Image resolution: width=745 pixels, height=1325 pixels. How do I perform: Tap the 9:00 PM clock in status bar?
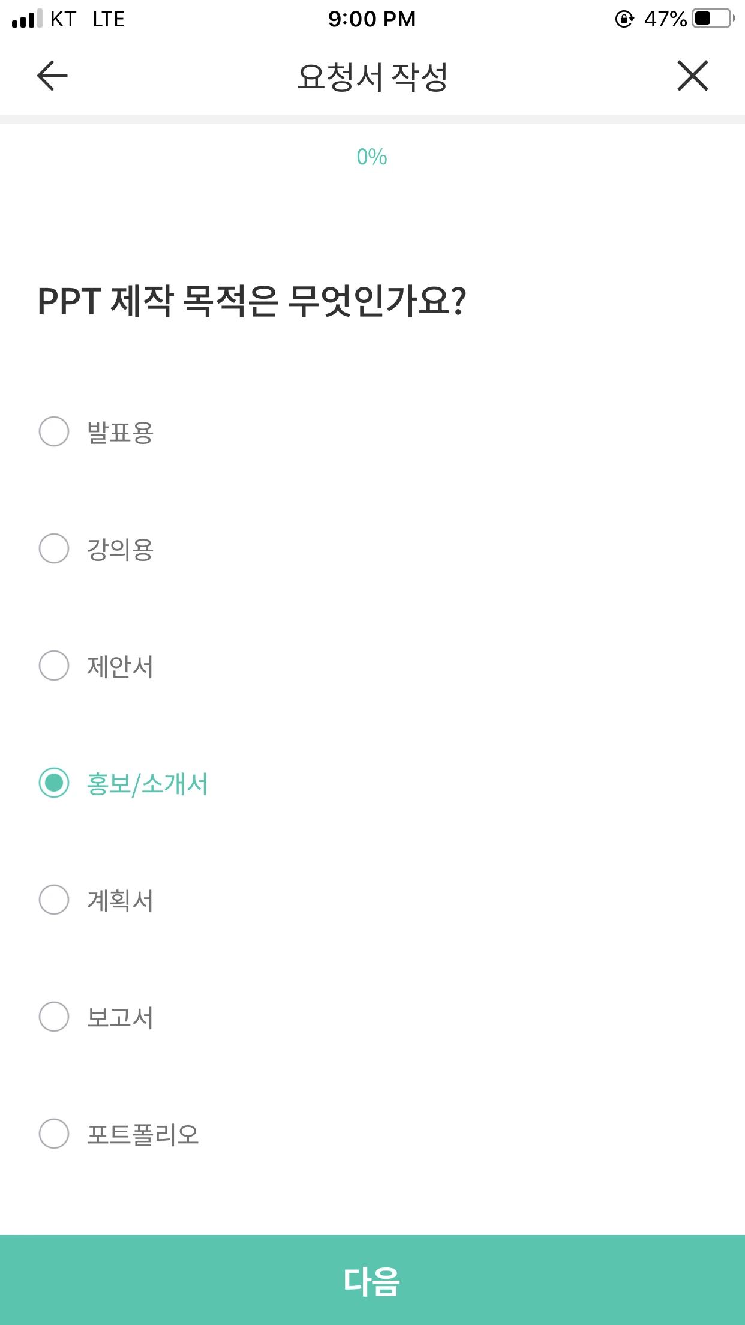[372, 19]
